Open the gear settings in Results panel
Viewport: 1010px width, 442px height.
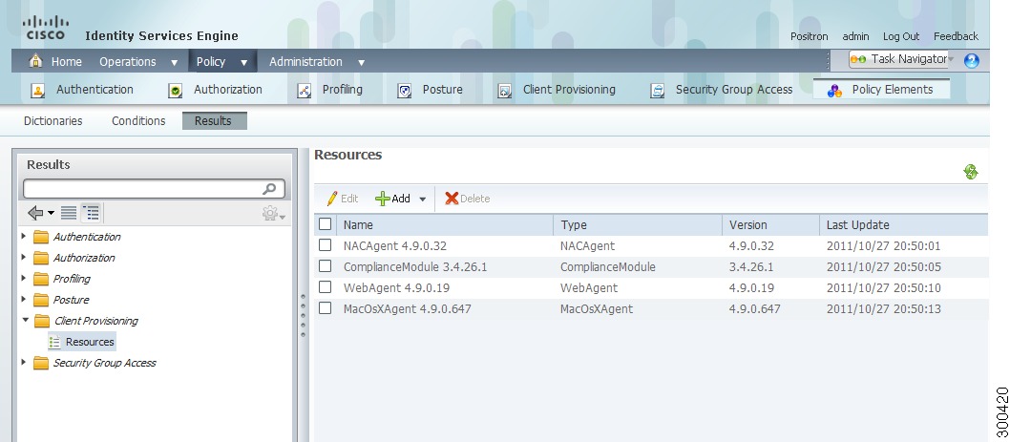(271, 213)
